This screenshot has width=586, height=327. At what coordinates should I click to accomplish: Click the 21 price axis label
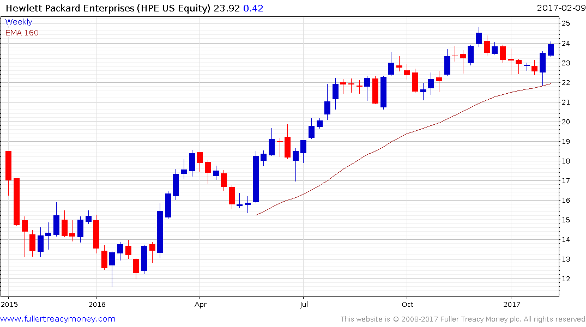(565, 102)
